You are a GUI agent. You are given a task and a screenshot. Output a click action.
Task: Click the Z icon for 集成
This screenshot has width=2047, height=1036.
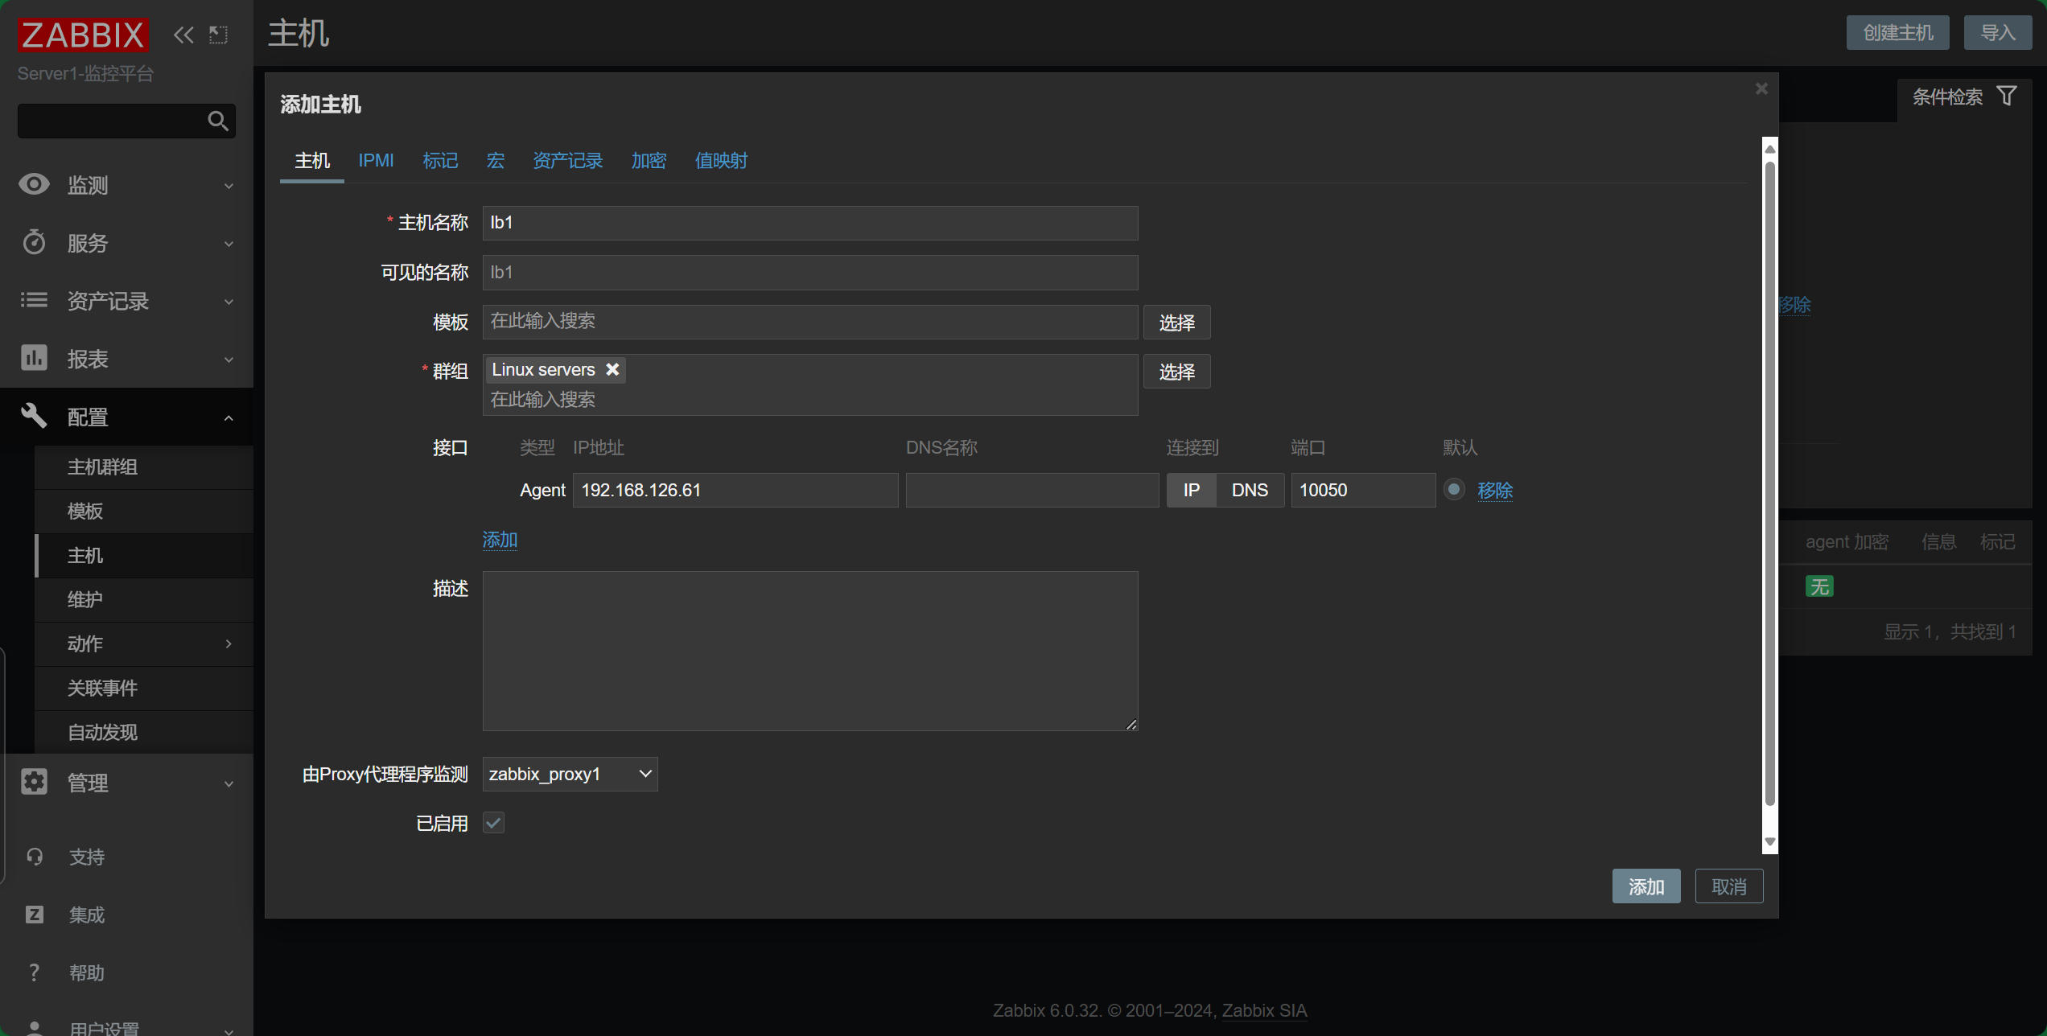pos(35,915)
